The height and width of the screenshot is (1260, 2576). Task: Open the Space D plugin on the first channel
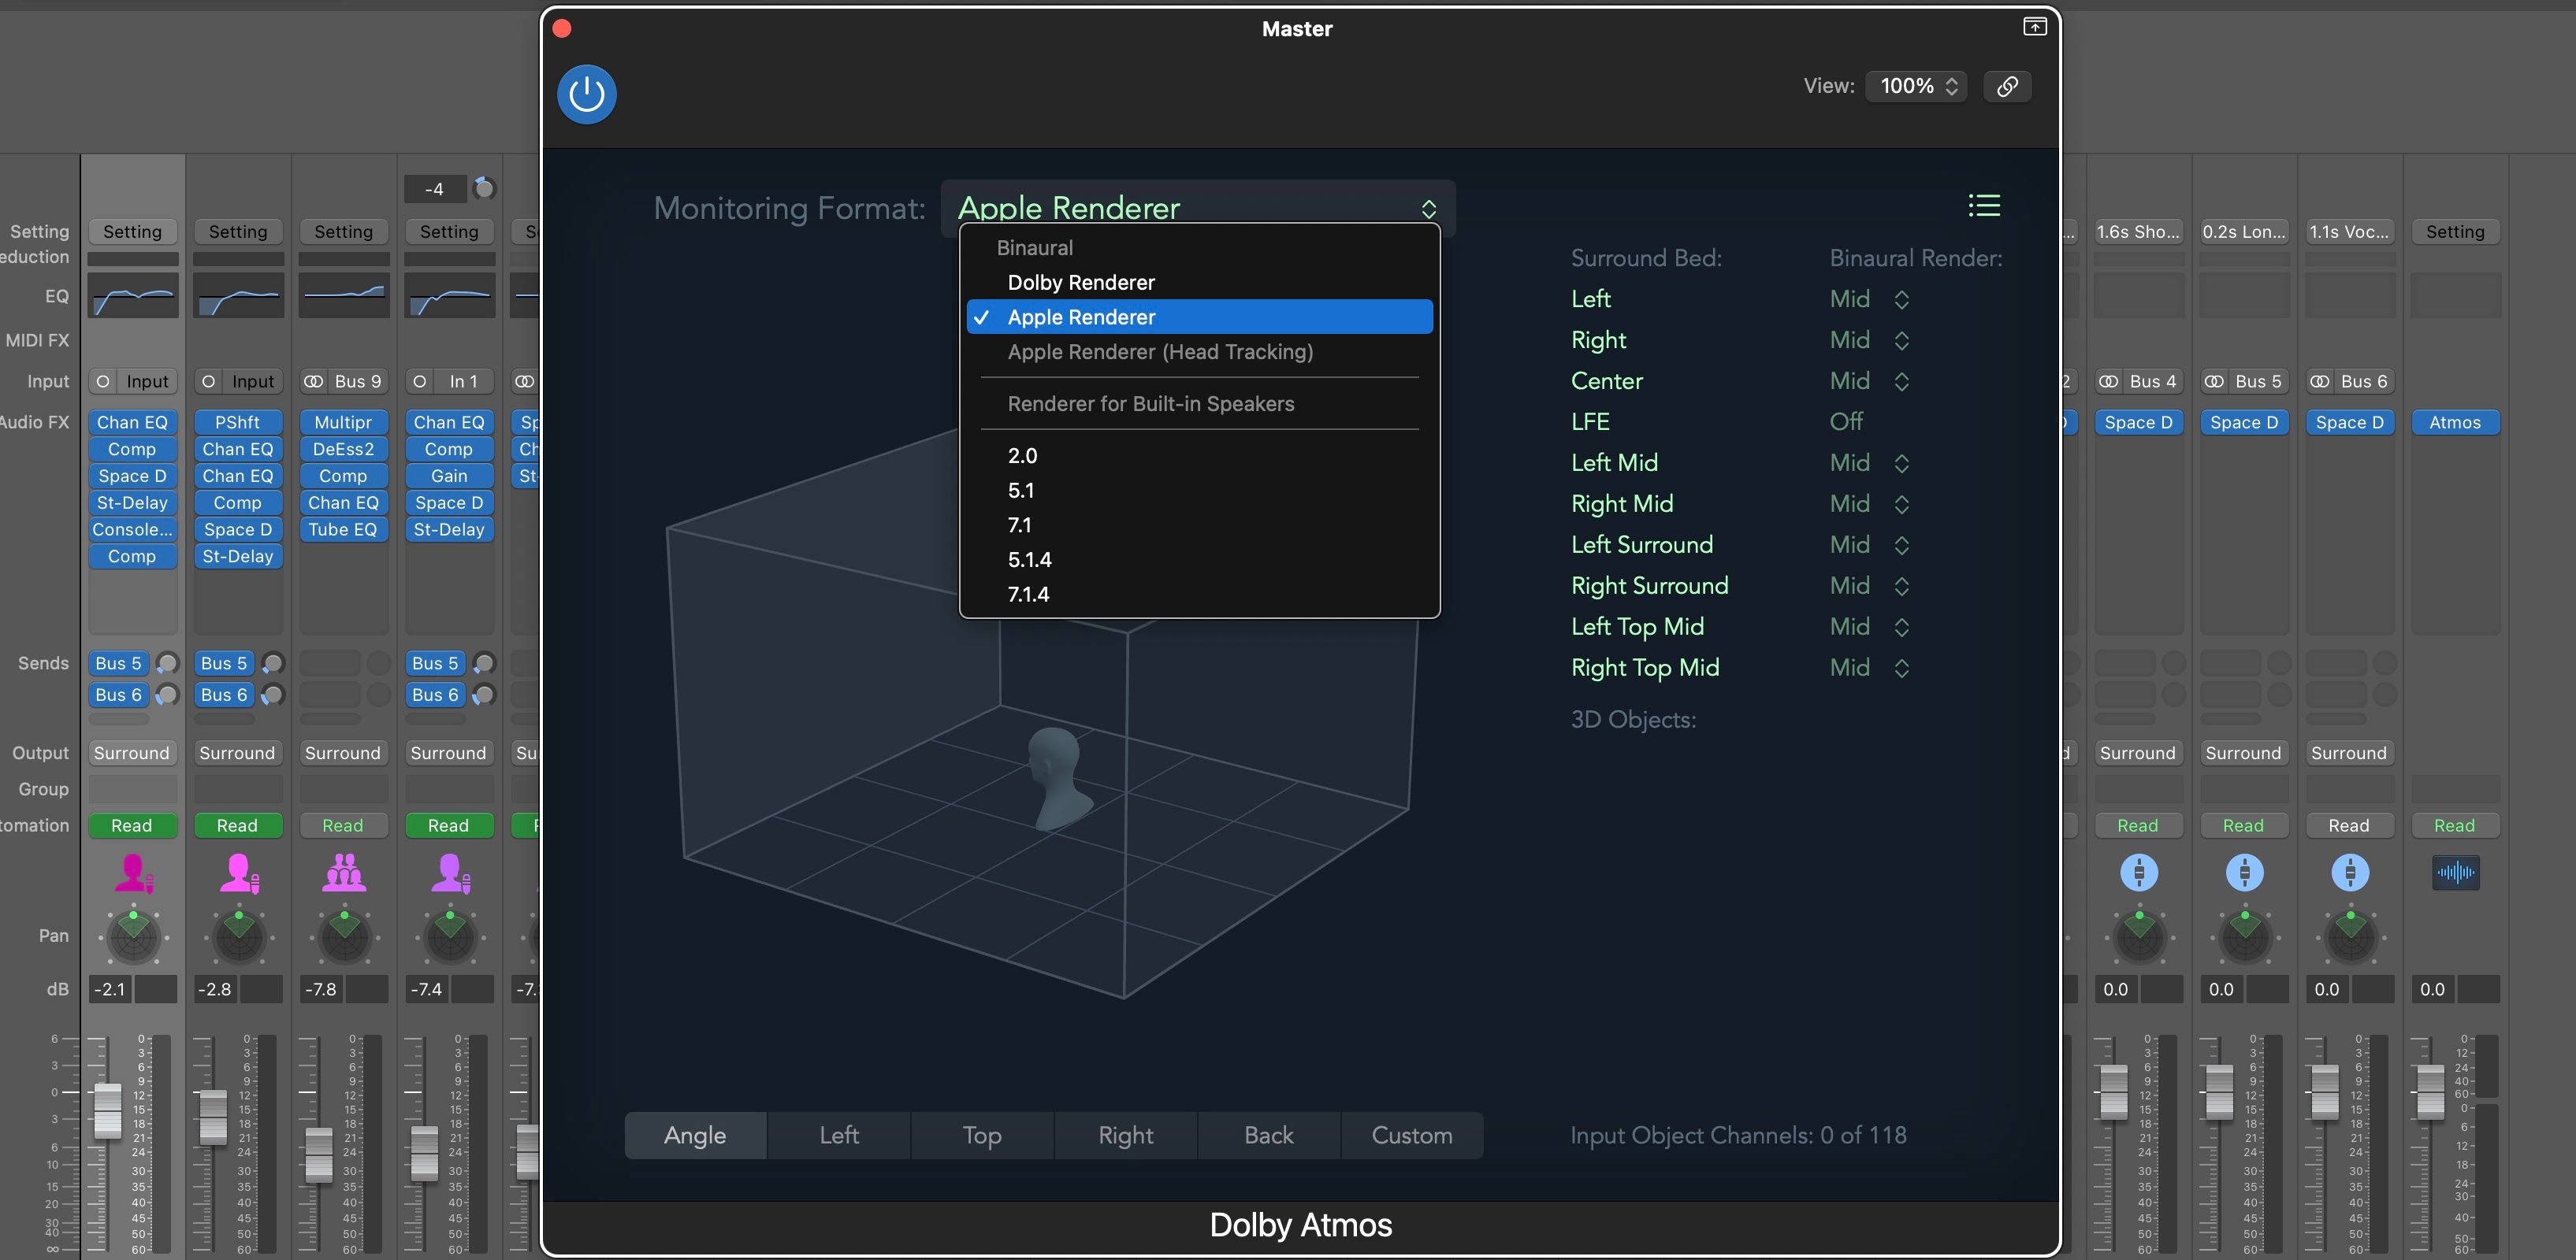click(131, 476)
